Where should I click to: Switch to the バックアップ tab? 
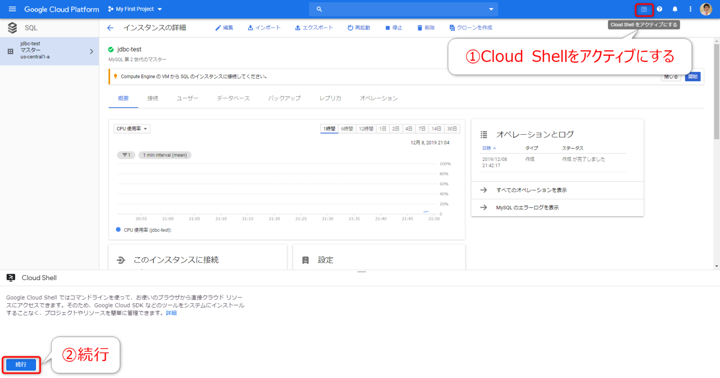point(285,98)
